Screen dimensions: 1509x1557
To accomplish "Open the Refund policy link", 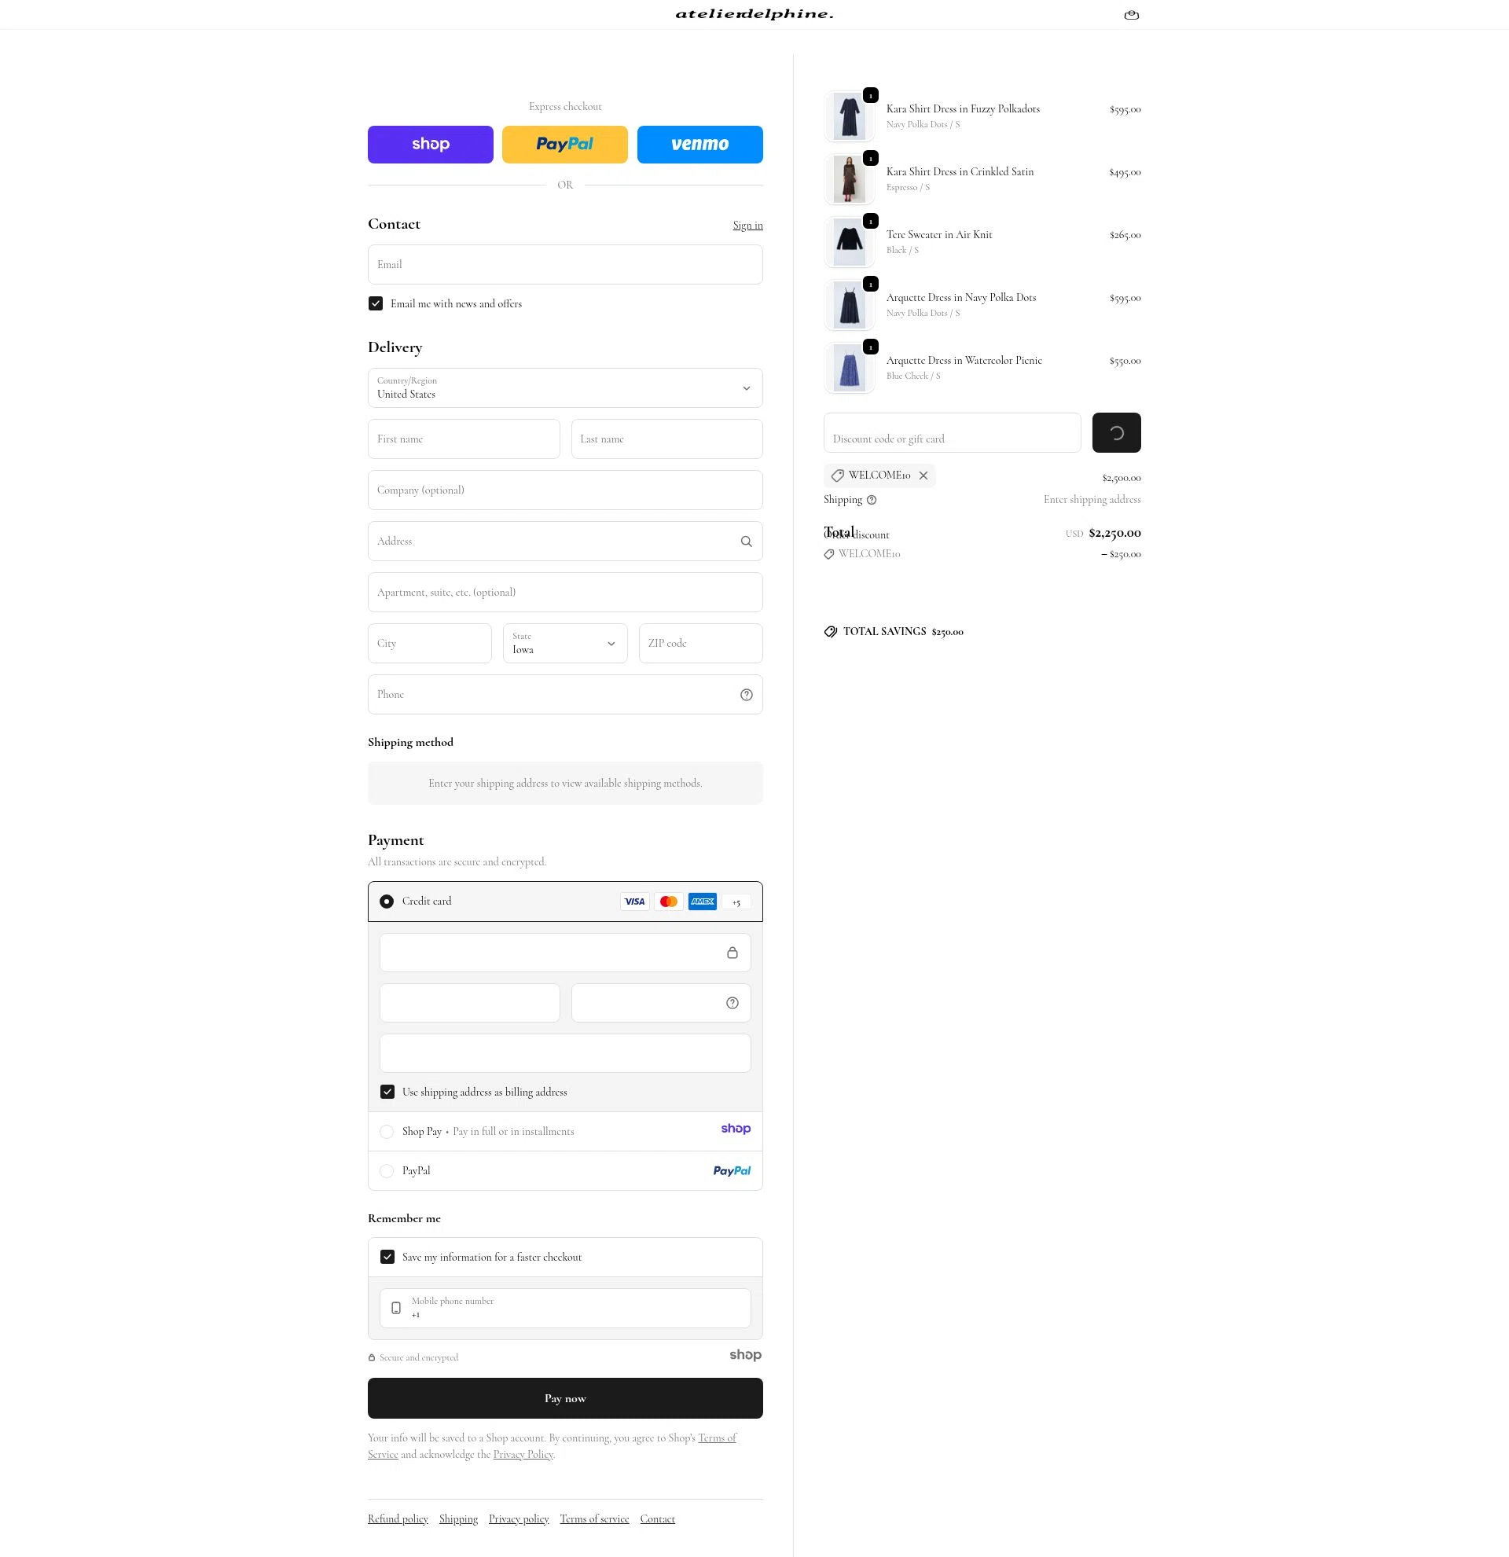I will tap(398, 1518).
